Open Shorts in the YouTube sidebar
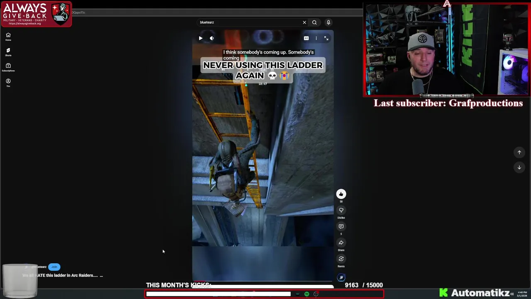 point(8,52)
